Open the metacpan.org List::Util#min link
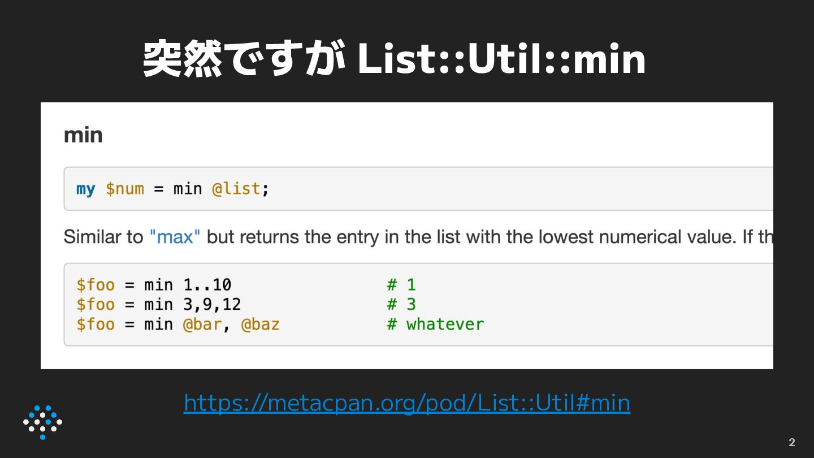Screen dimensions: 814x458 click(406, 403)
